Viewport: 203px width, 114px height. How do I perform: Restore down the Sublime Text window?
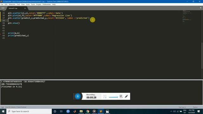coord(193,1)
